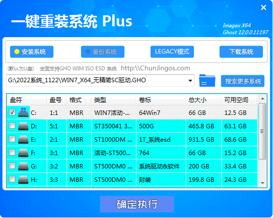Click the ST350041 type cell
Screen dimensions: 273x218
coord(114,126)
